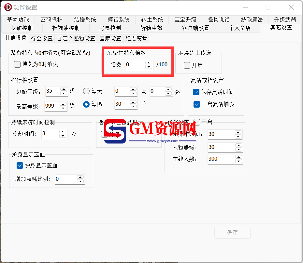Viewport: 303px width, 263px height.
Task: Decrease 增加蓝耗比例 value with down arrow
Action: 80,181
